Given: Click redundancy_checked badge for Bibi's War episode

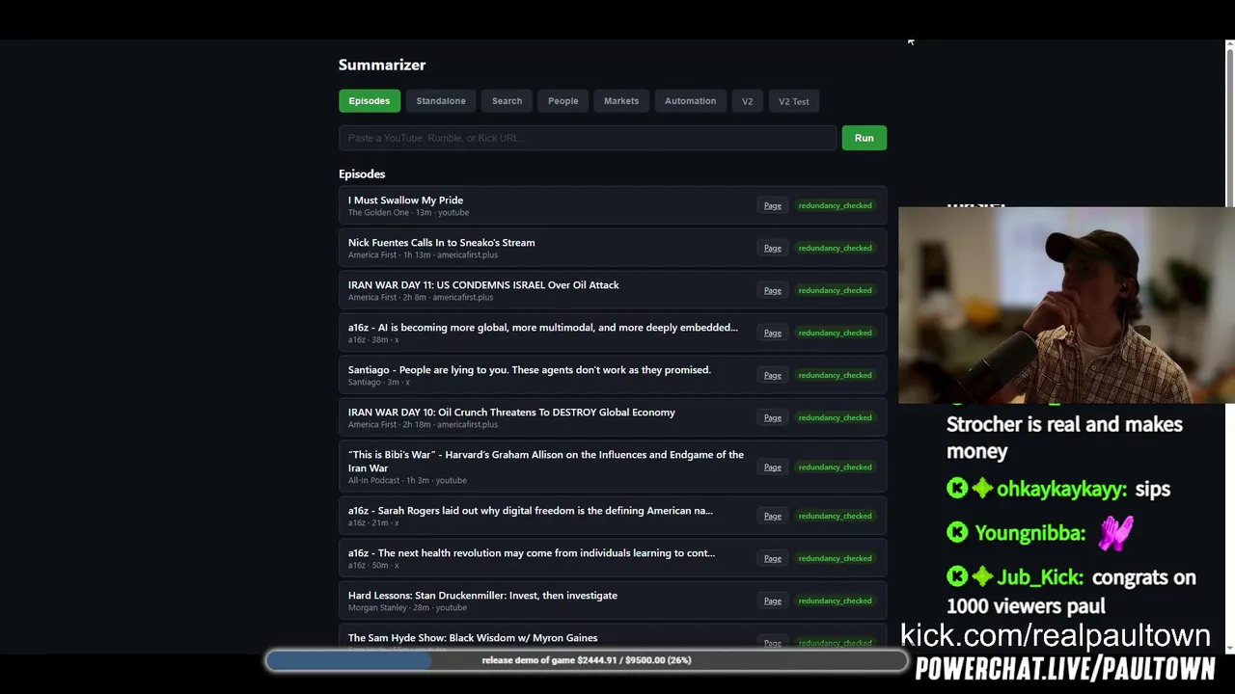Looking at the screenshot, I should (835, 467).
